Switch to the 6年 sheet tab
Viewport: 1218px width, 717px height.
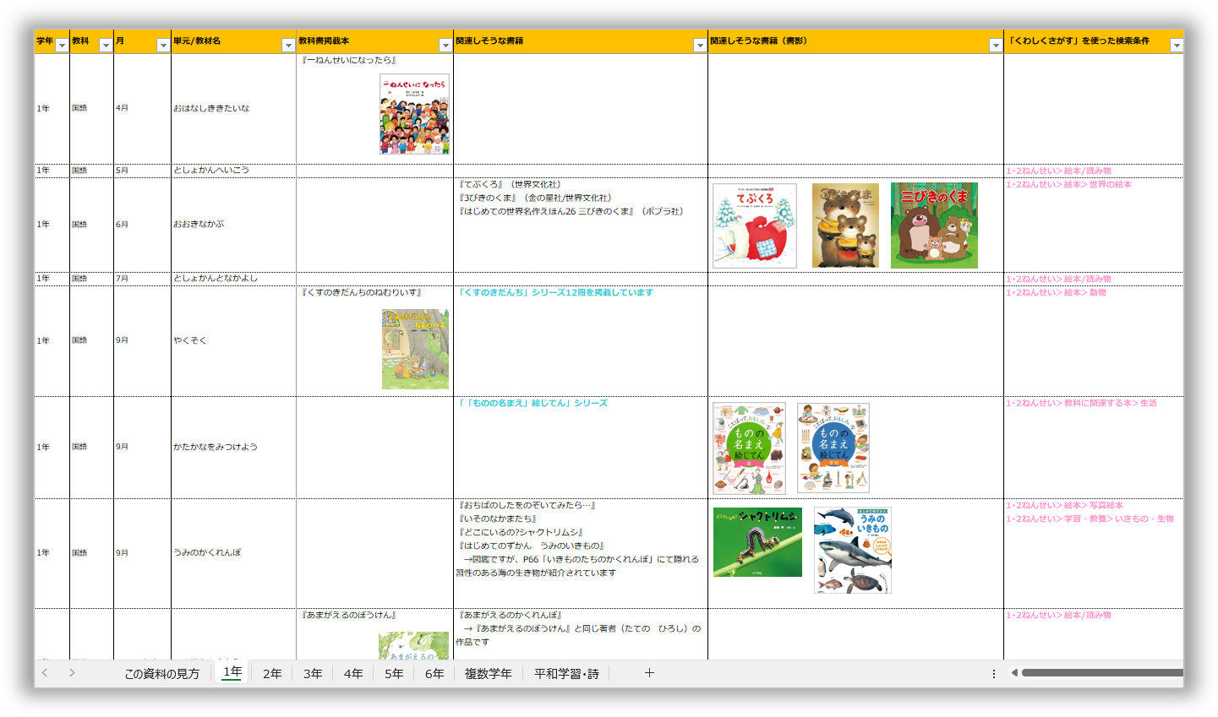(x=434, y=674)
